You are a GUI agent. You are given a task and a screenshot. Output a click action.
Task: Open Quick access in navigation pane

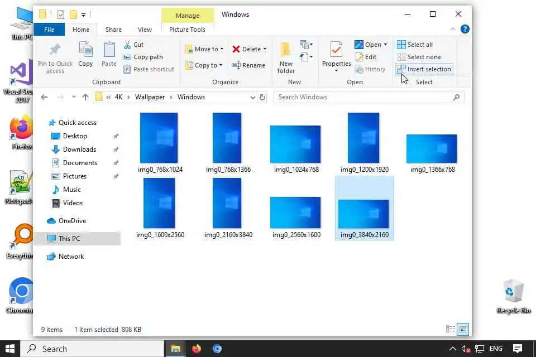pyautogui.click(x=77, y=123)
